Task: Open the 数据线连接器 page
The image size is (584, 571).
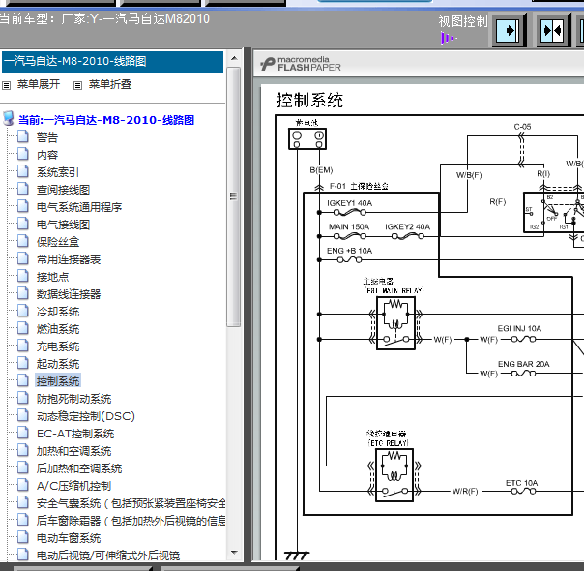Action: click(x=69, y=294)
